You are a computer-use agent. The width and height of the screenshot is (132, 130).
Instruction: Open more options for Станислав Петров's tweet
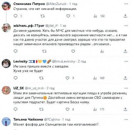[126, 4]
